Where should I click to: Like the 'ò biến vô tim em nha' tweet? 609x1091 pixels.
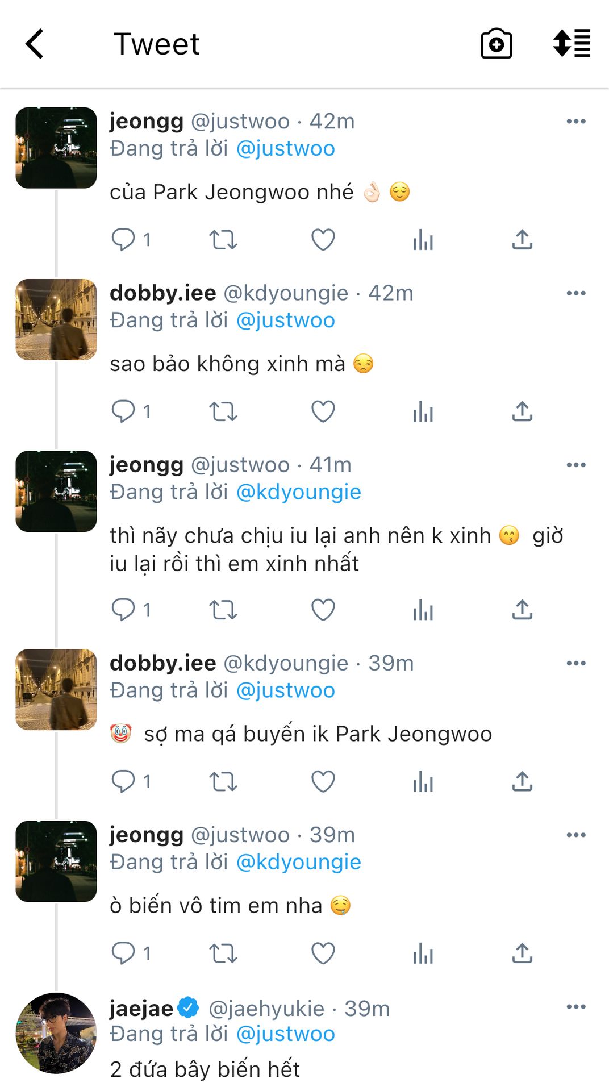[x=323, y=953]
